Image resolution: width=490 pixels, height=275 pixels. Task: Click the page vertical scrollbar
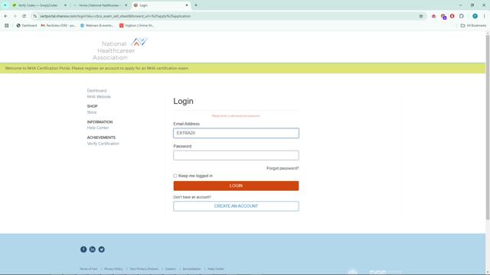(488, 128)
